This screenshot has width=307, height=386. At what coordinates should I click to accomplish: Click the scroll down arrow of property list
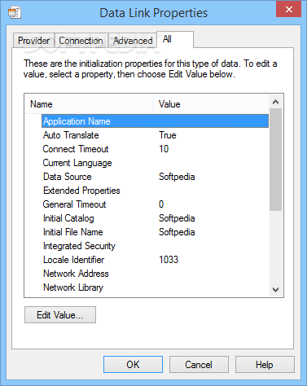click(x=276, y=290)
